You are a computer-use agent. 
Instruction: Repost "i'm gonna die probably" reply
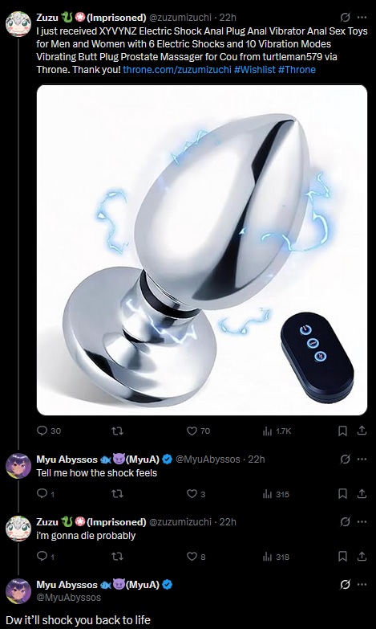coord(117,557)
